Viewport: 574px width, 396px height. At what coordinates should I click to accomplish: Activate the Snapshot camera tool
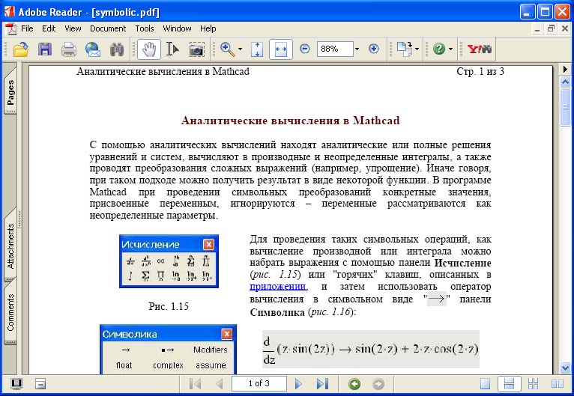pyautogui.click(x=196, y=49)
